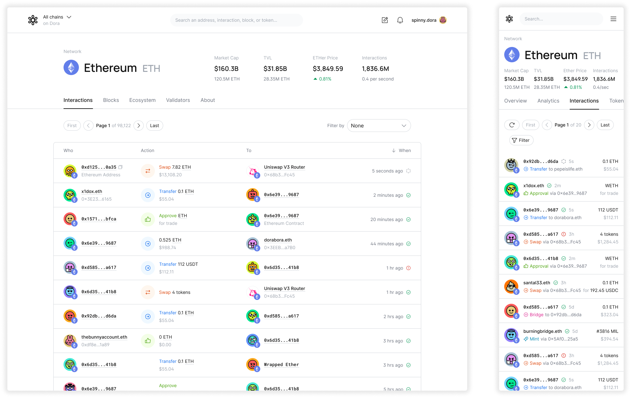Click the Ethereum logo next to desktop title
Viewport: 631px width, 398px height.
(71, 68)
